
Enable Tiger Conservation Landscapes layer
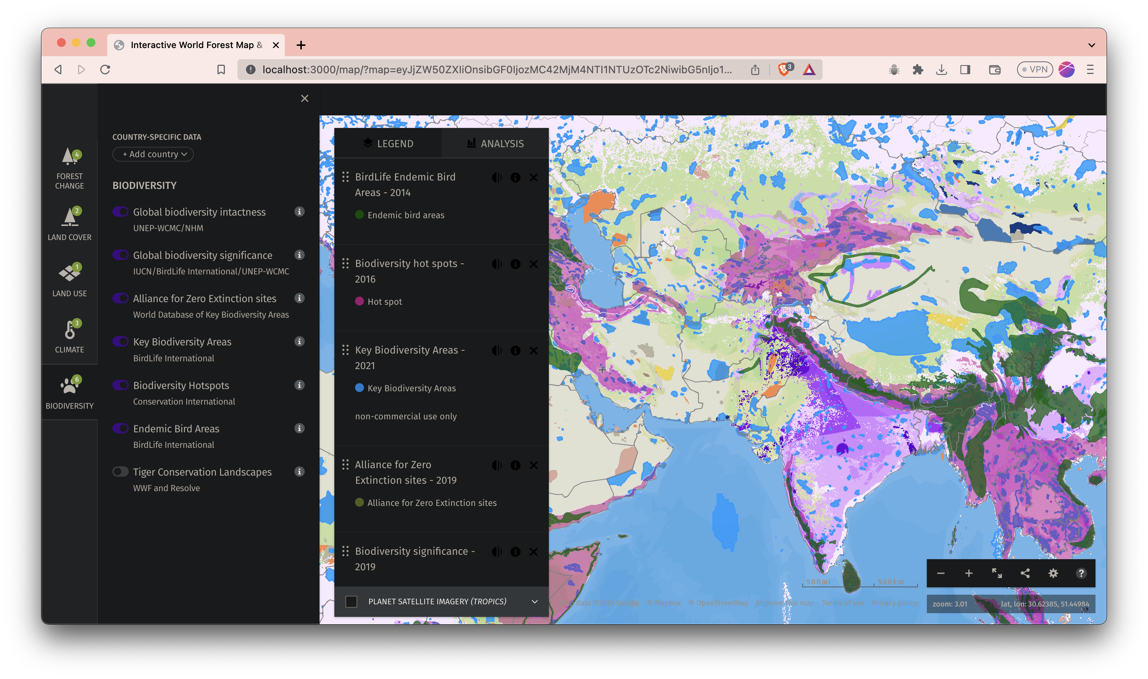point(121,472)
